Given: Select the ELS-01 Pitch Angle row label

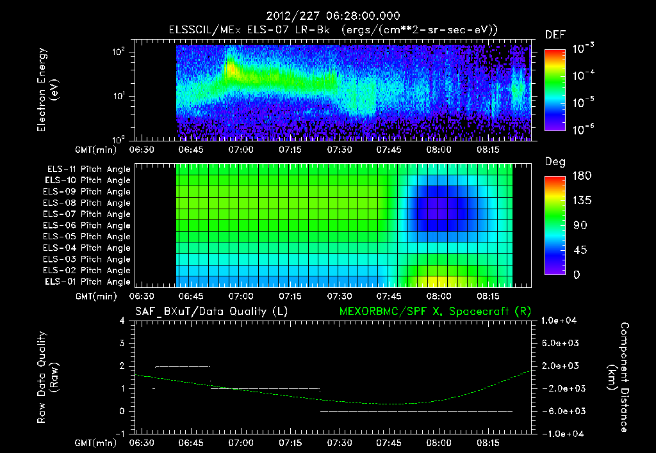Looking at the screenshot, I should point(88,282).
